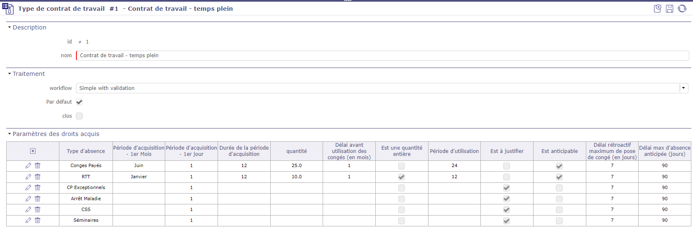Save the contract type with floppy icon
Viewport: 693px width, 228px height.
point(669,9)
